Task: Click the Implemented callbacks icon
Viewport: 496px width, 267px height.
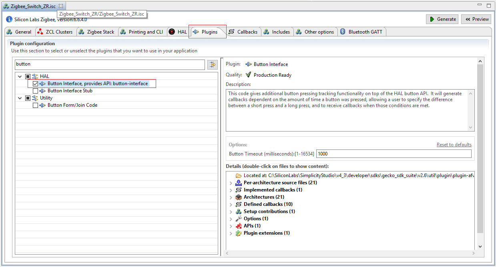Action: pyautogui.click(x=239, y=190)
